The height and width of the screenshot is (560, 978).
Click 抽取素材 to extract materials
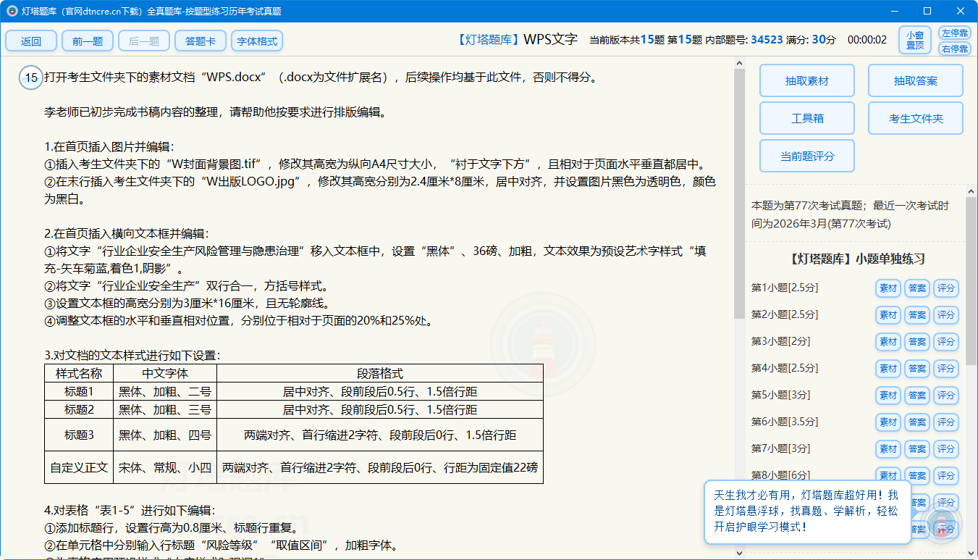point(807,80)
